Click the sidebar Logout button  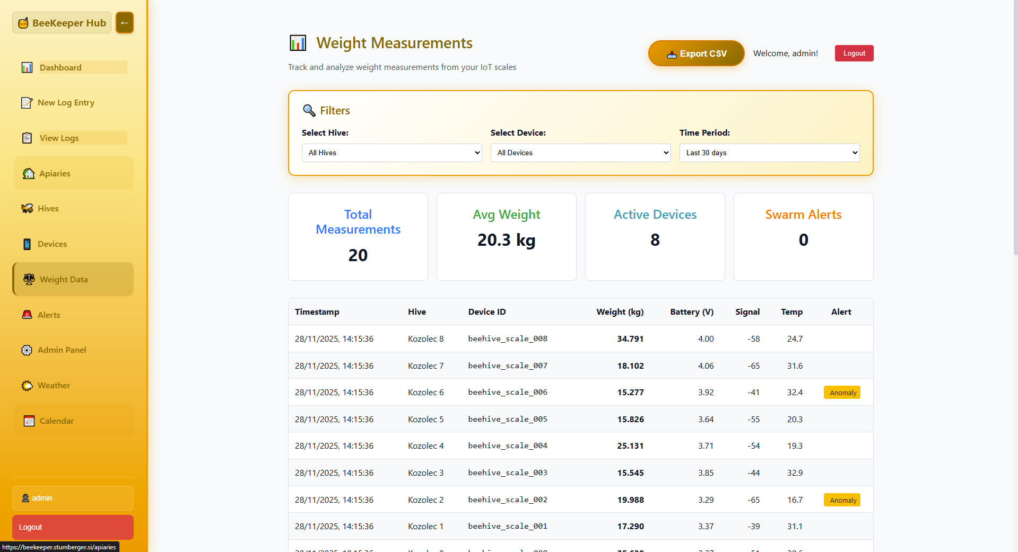(73, 527)
